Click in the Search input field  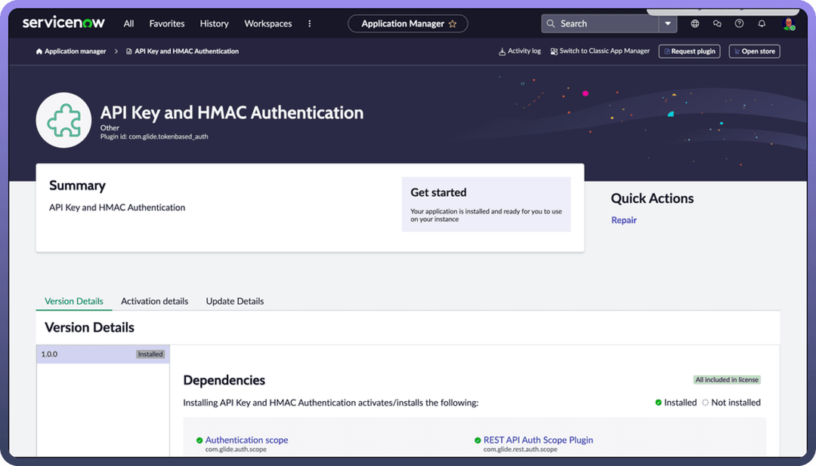pos(604,24)
